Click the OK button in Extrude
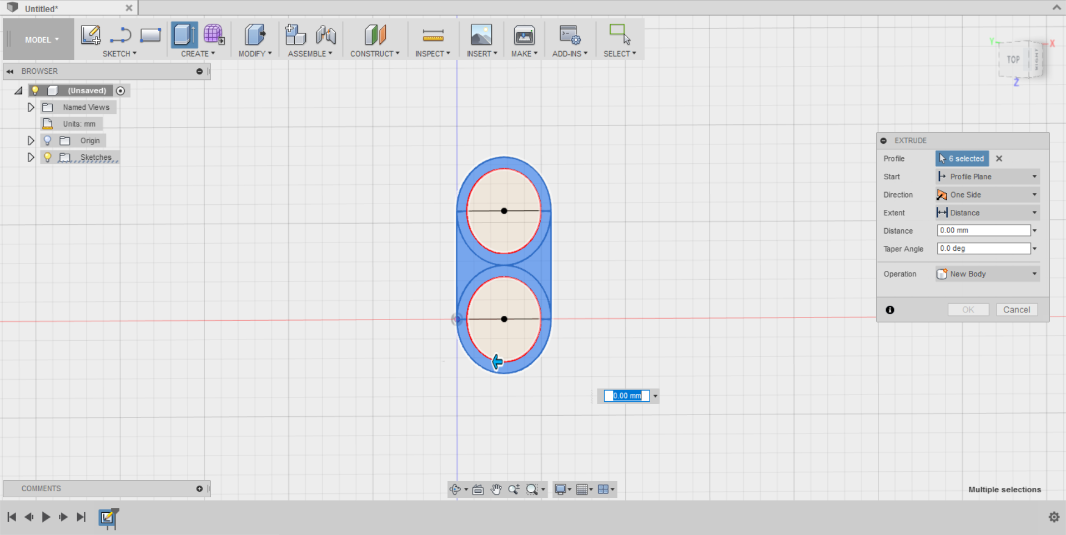1066x535 pixels. pos(968,310)
